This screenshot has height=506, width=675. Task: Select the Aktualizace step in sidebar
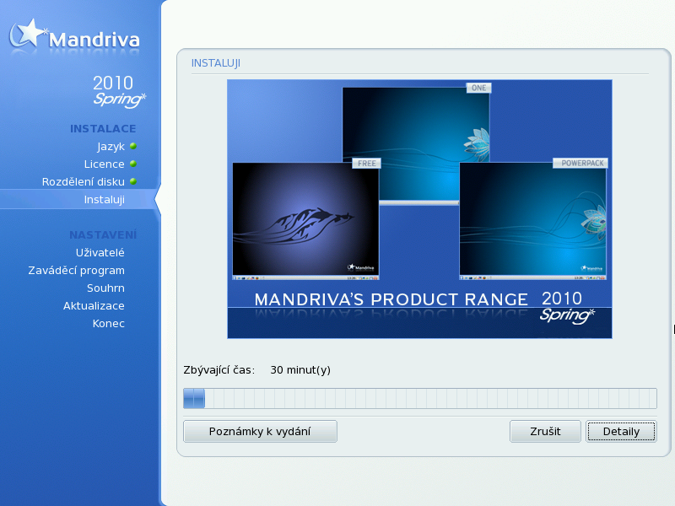tap(94, 305)
